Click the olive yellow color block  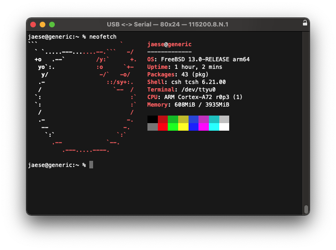[x=183, y=119]
